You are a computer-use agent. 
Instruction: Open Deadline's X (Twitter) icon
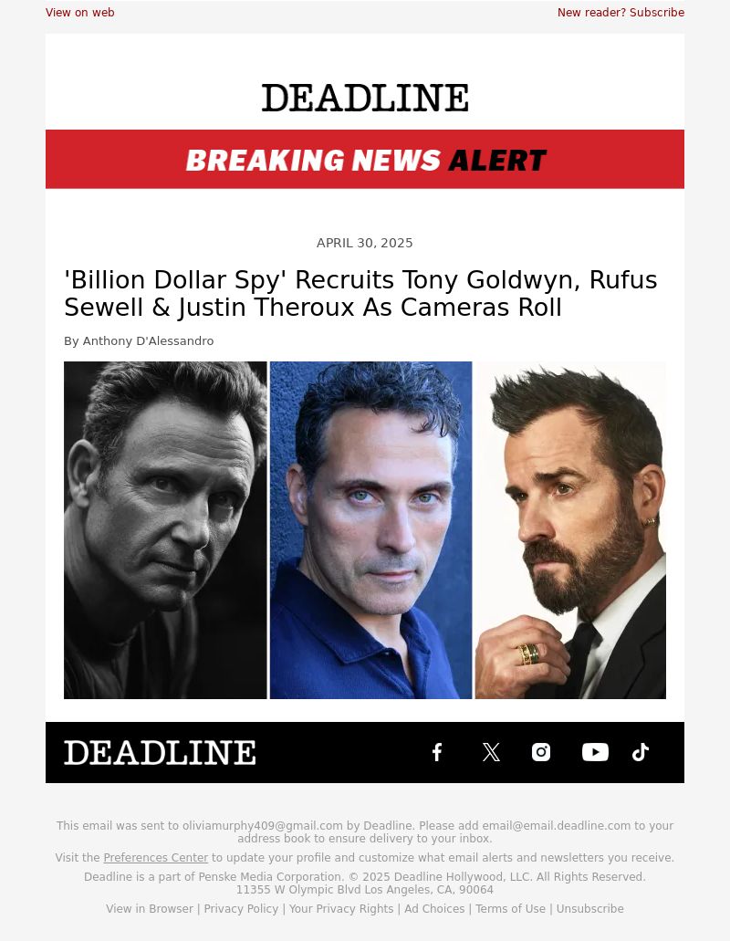[x=491, y=752]
